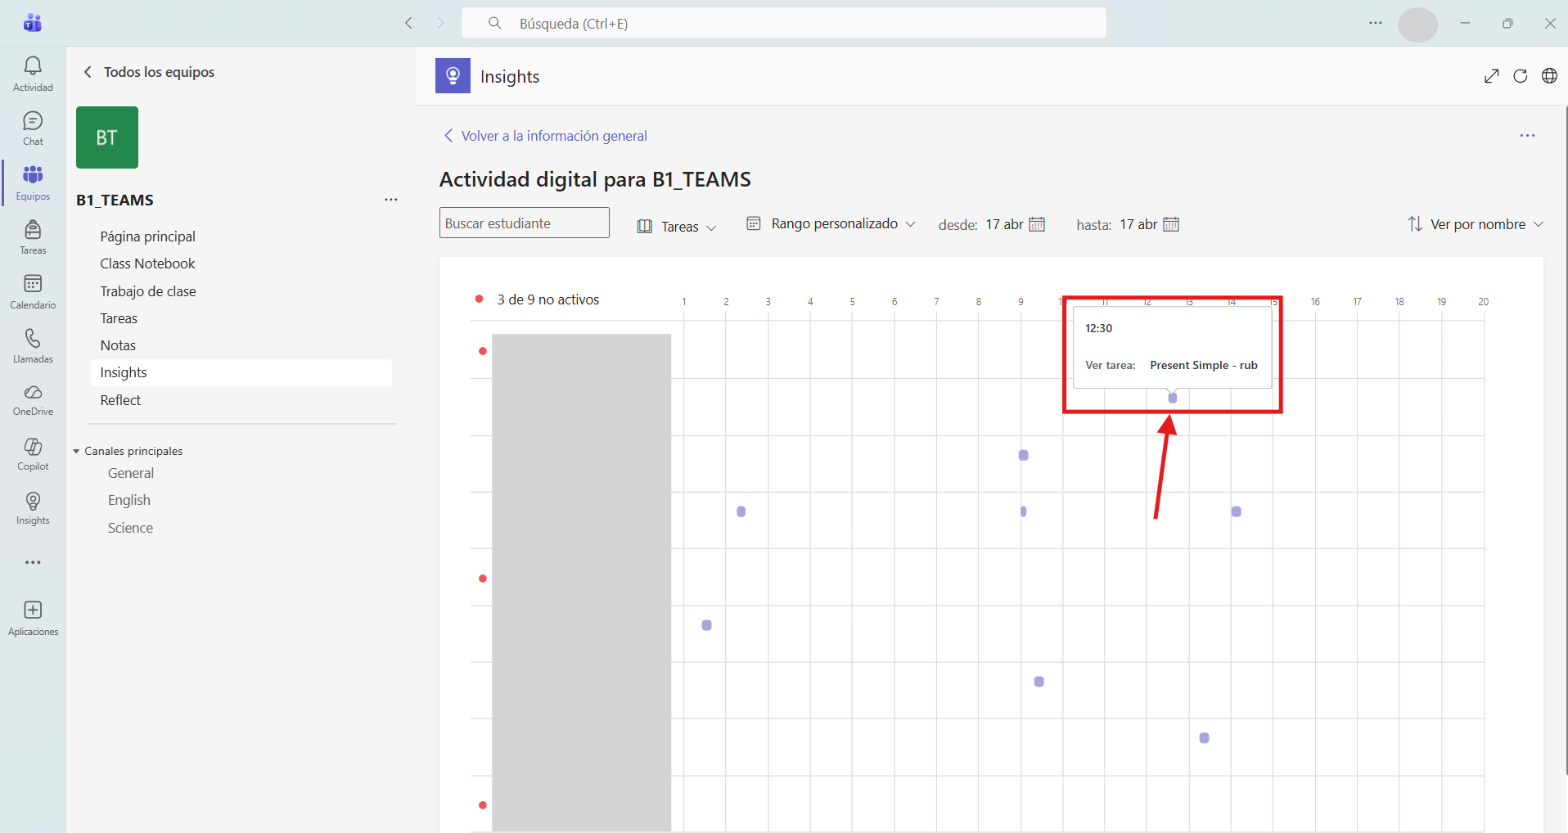Open the Rango personalizado dropdown
This screenshot has height=833, width=1568.
pos(831,223)
